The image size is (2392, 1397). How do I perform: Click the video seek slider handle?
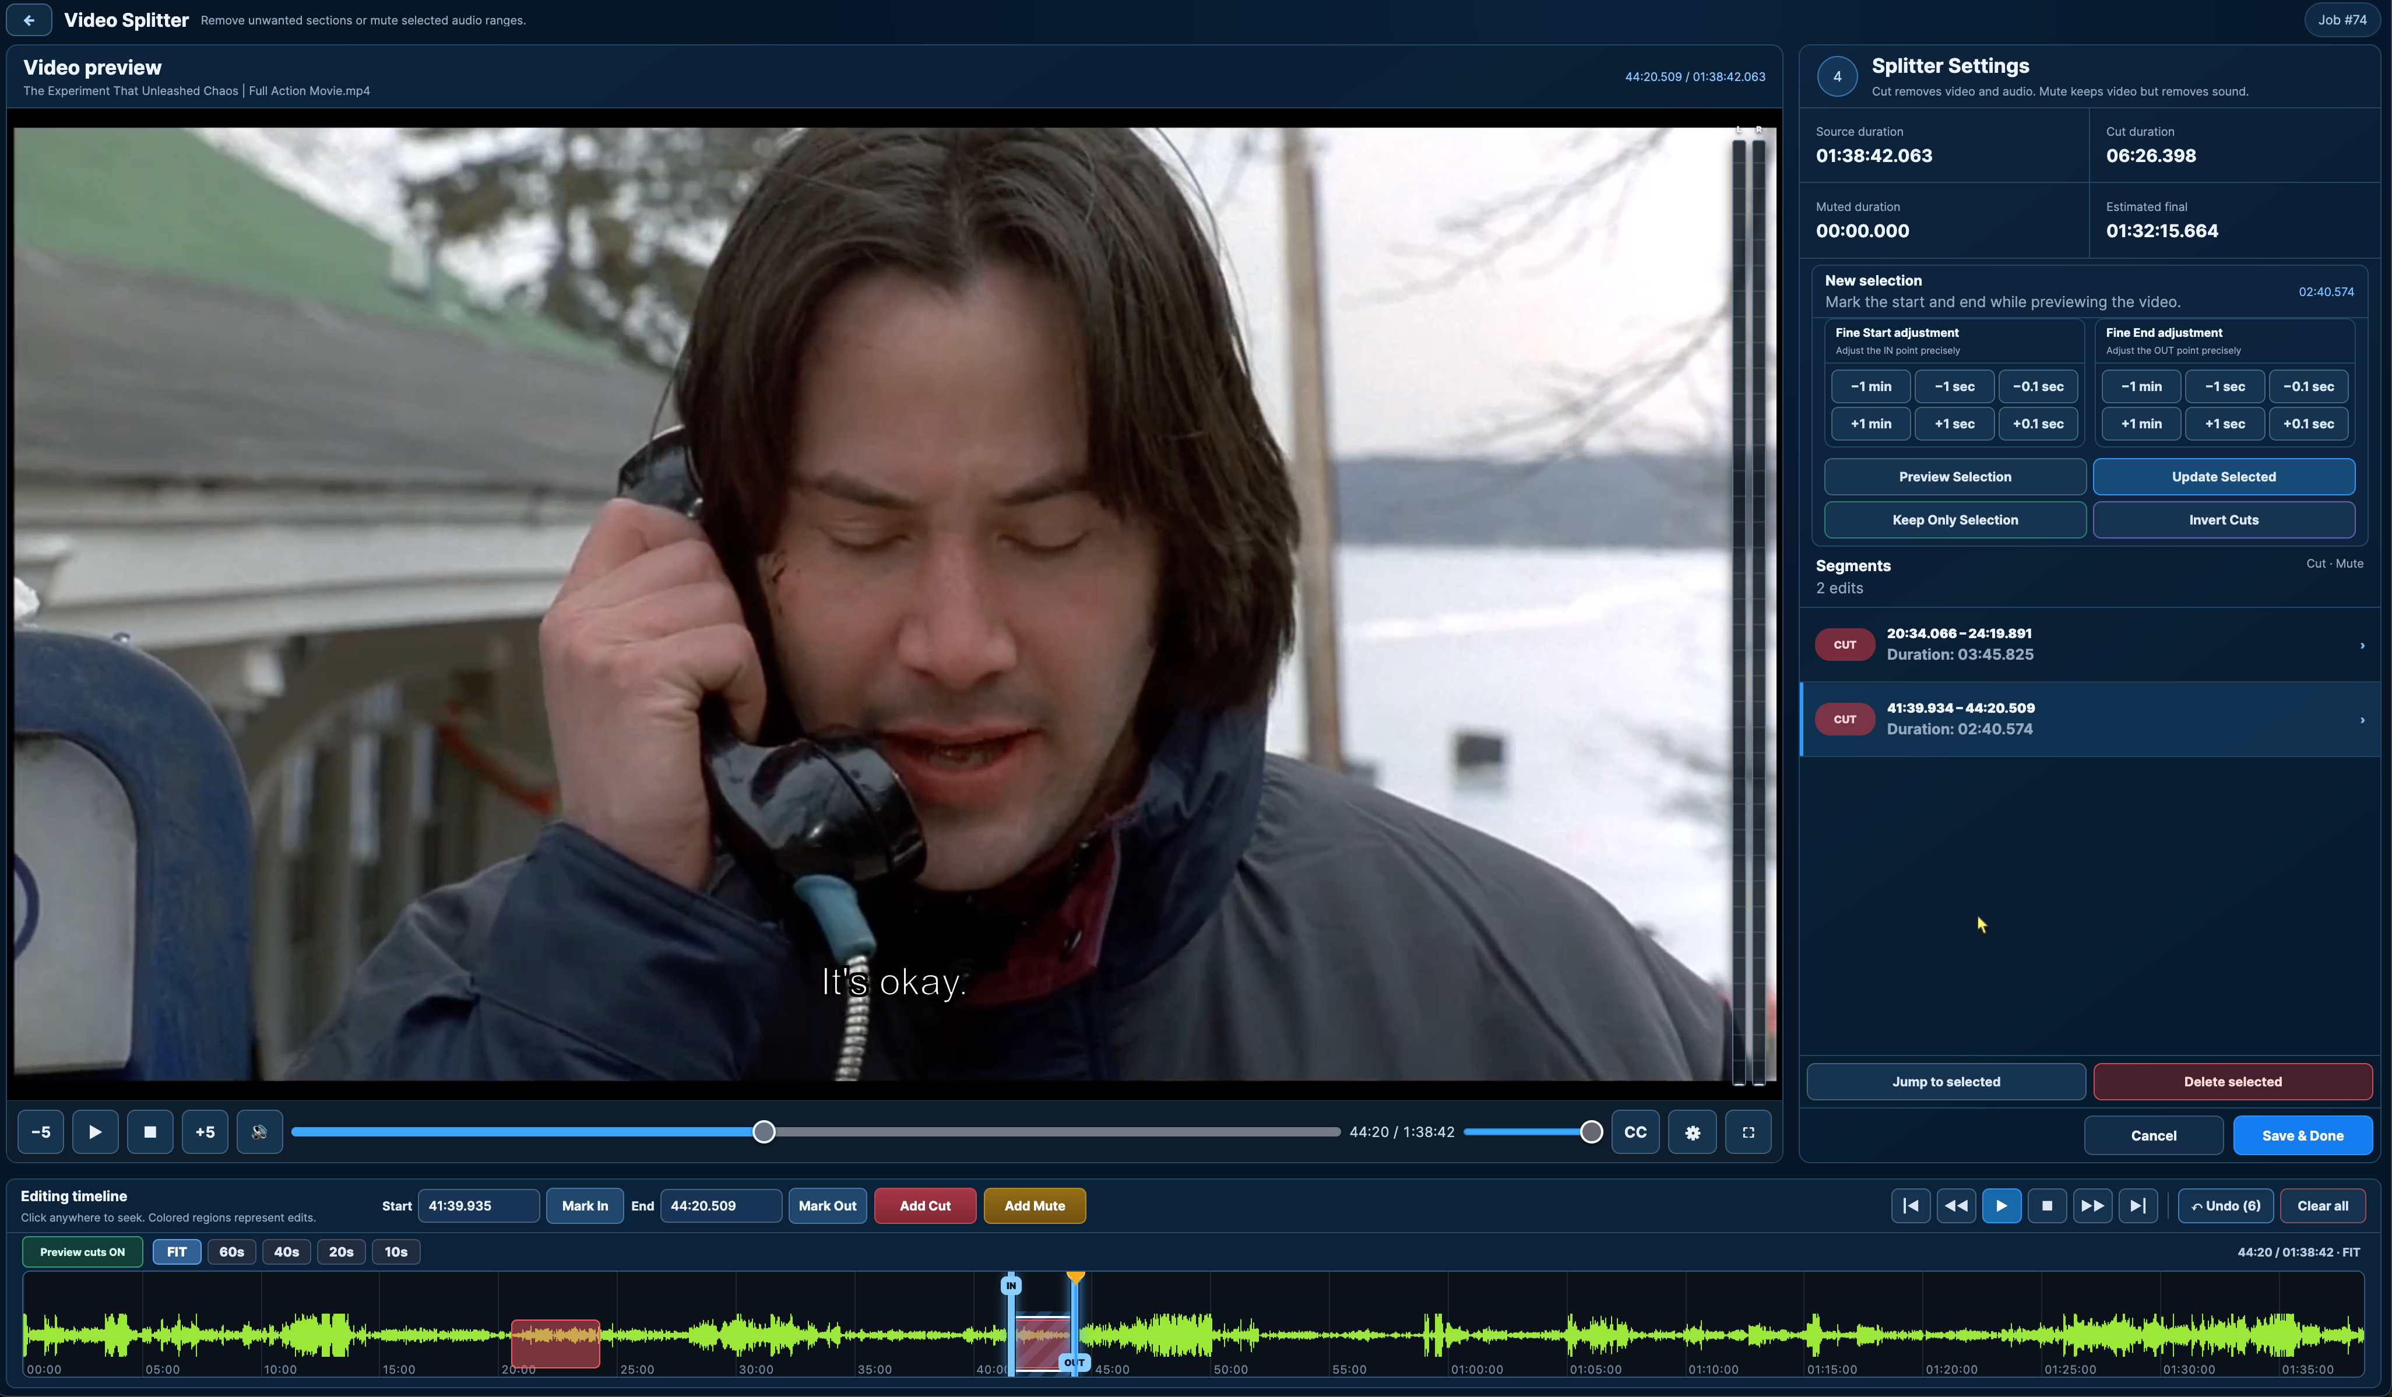coord(764,1131)
